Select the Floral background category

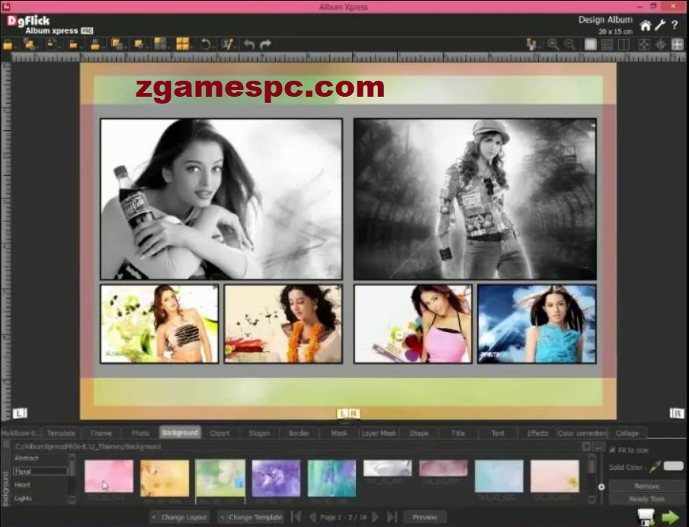coord(40,471)
